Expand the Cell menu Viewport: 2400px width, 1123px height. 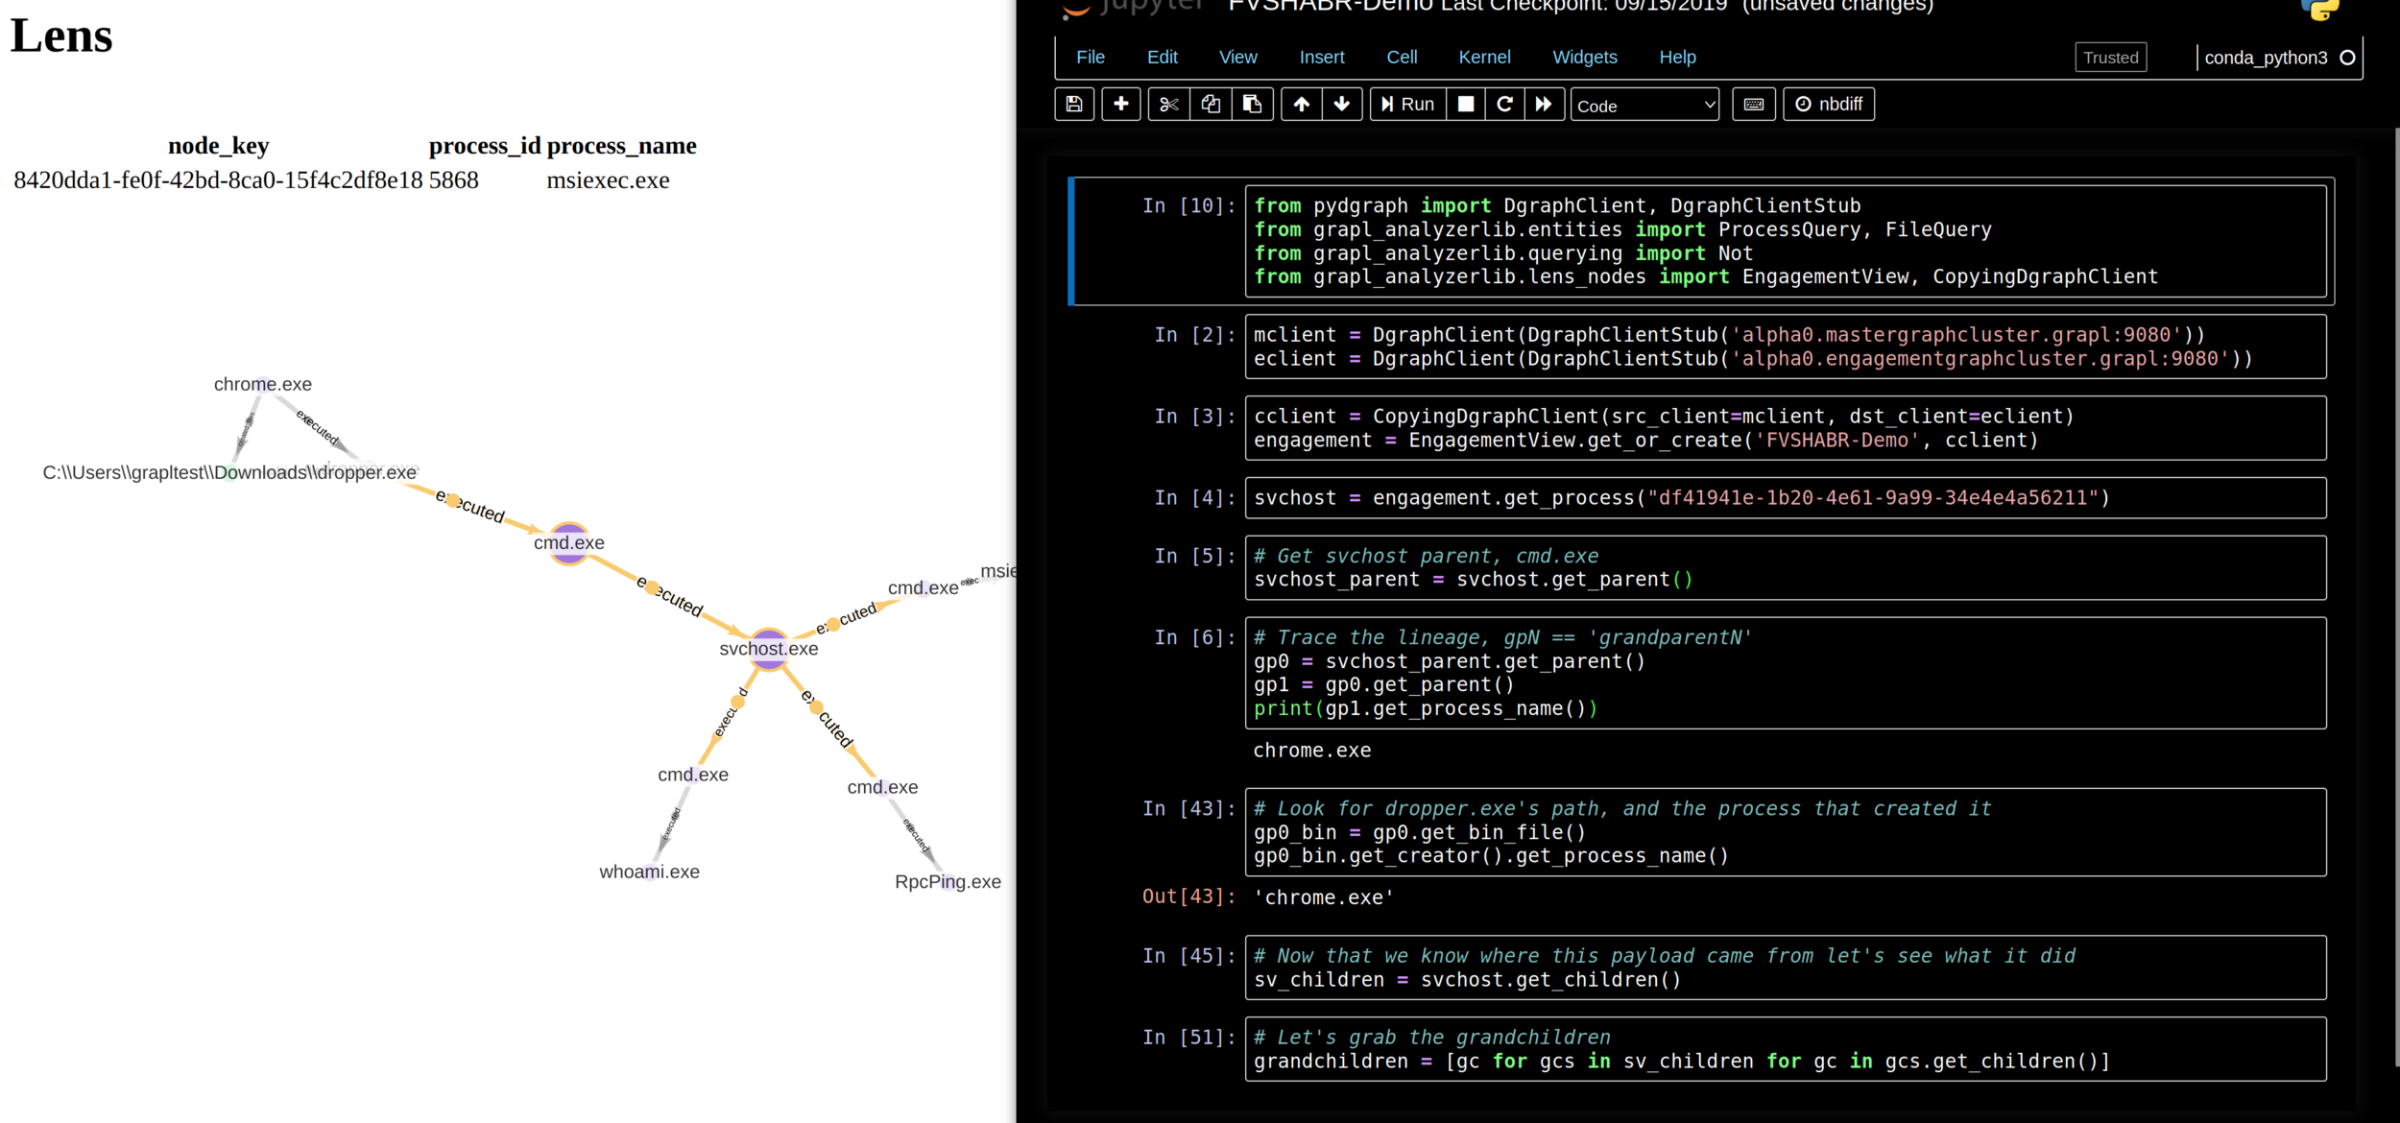1401,58
